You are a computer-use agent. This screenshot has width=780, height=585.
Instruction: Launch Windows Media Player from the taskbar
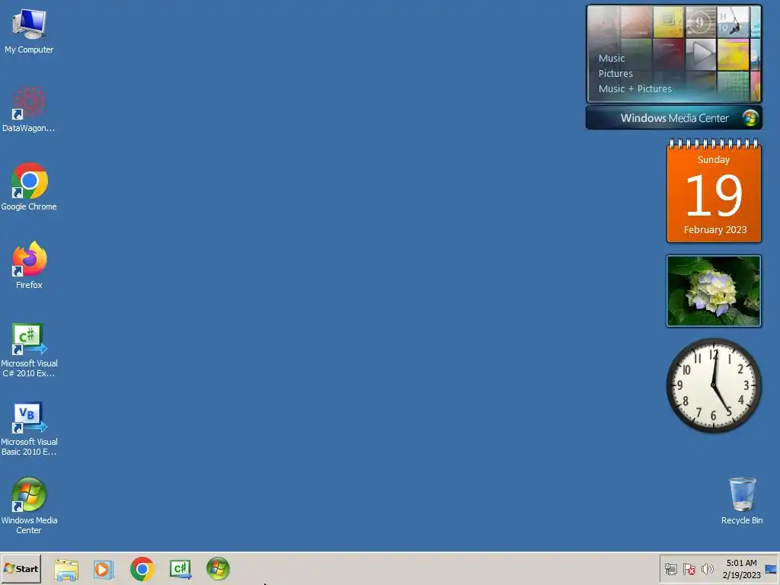coord(104,569)
